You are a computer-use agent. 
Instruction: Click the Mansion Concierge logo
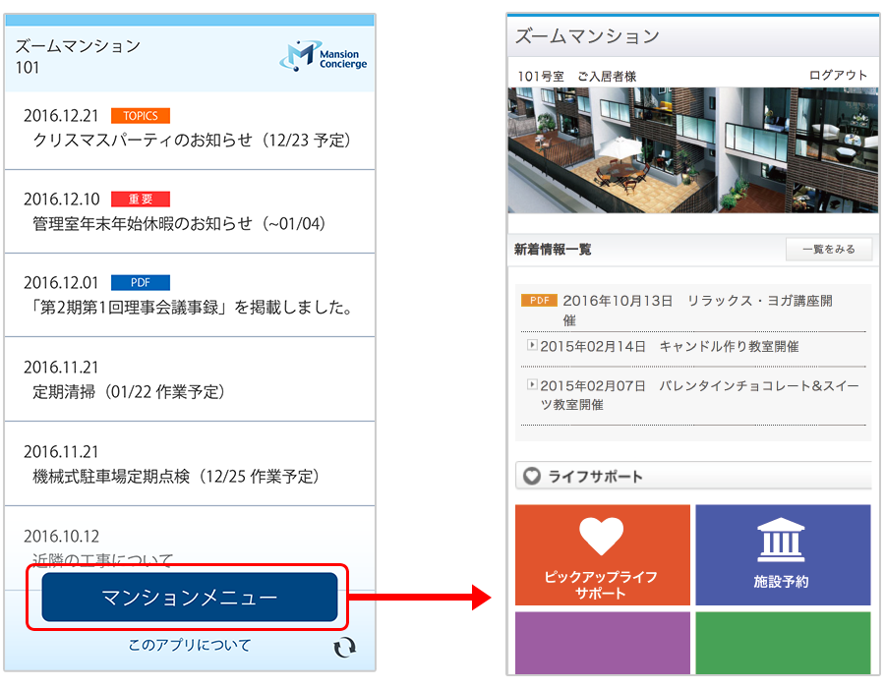[323, 56]
